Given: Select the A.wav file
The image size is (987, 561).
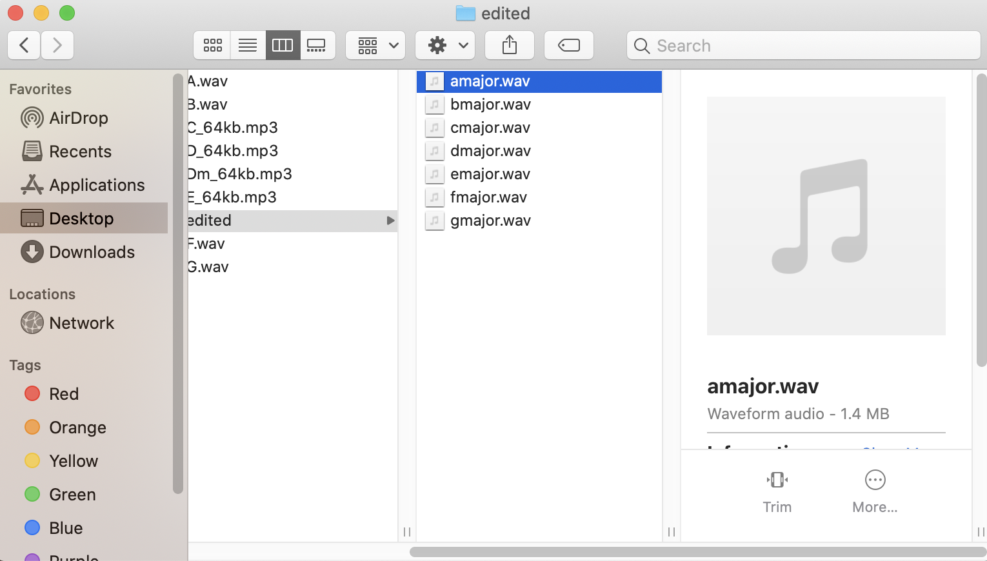Looking at the screenshot, I should coord(293,81).
